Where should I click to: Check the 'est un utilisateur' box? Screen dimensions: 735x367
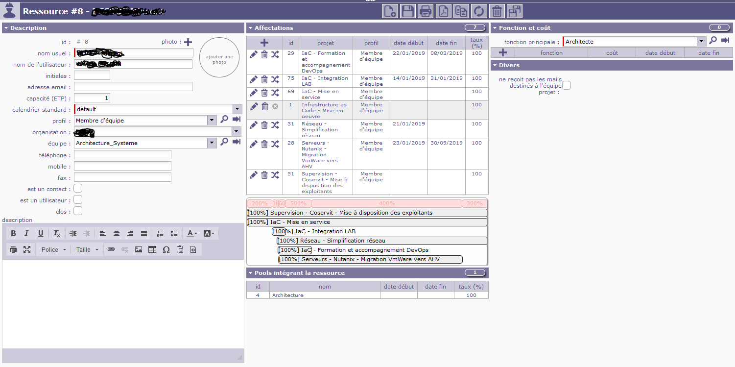tap(78, 200)
